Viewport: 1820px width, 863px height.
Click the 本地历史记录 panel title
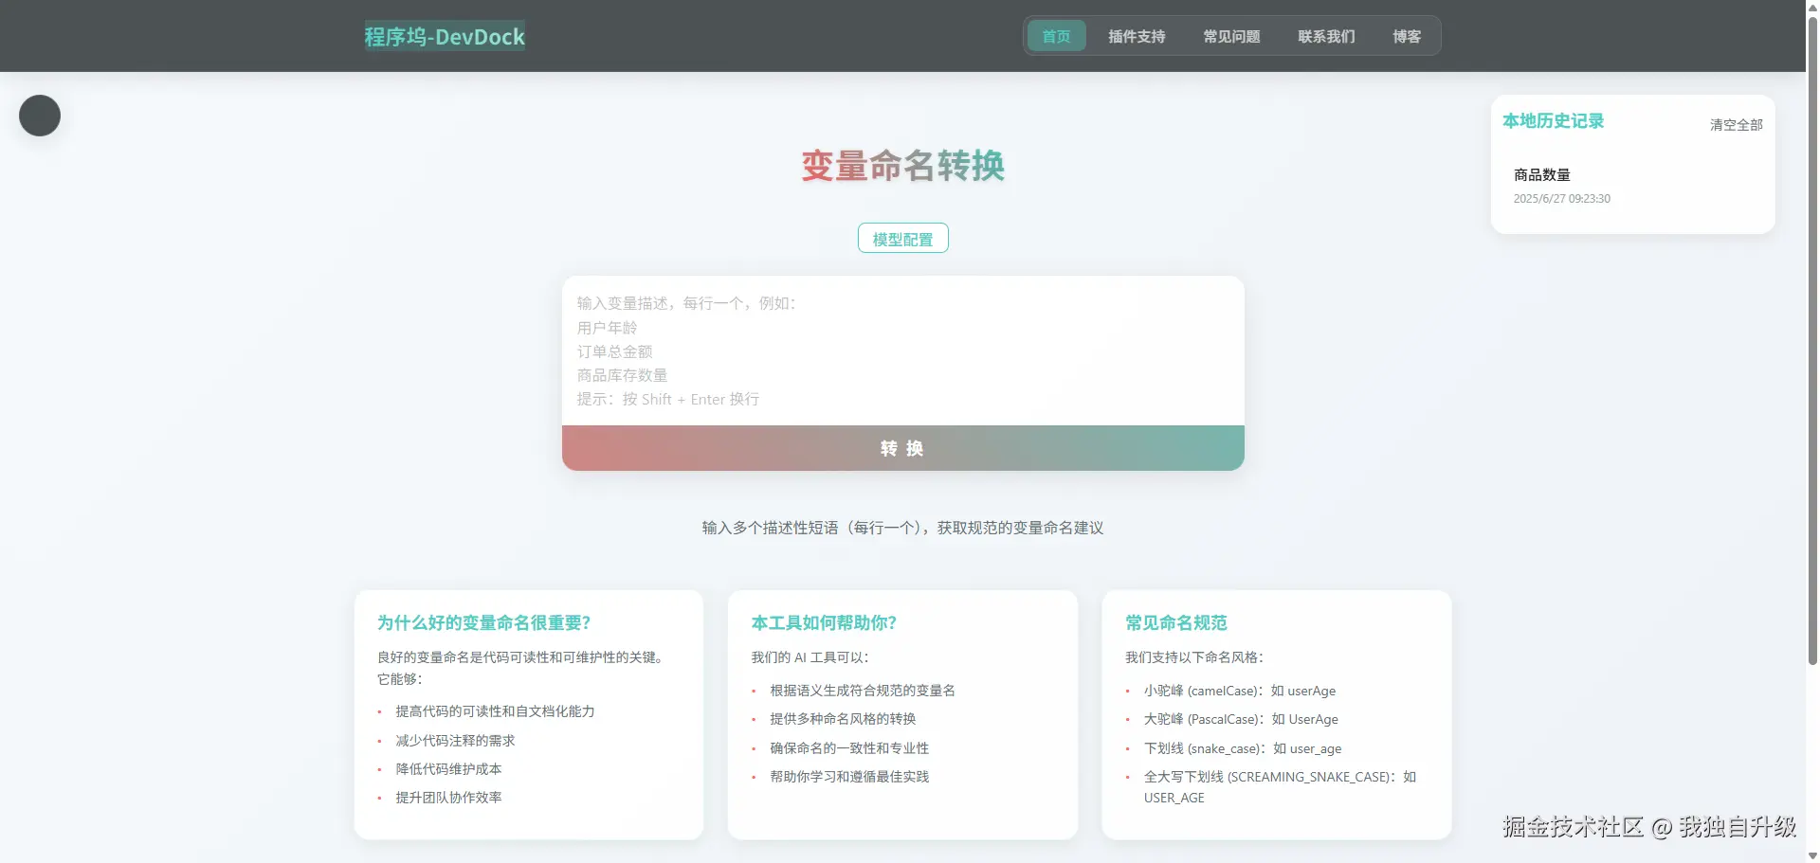pyautogui.click(x=1553, y=120)
